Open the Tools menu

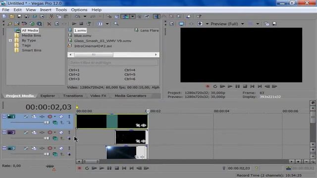61,10
